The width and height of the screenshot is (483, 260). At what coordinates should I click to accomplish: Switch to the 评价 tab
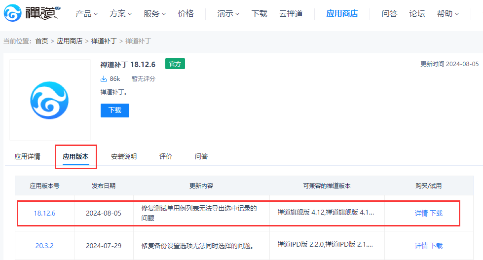tap(166, 156)
